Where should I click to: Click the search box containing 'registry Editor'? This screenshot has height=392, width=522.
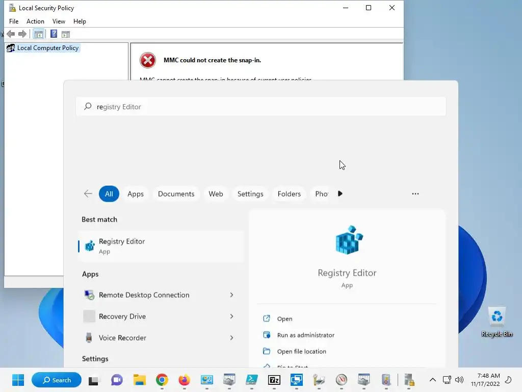[261, 107]
